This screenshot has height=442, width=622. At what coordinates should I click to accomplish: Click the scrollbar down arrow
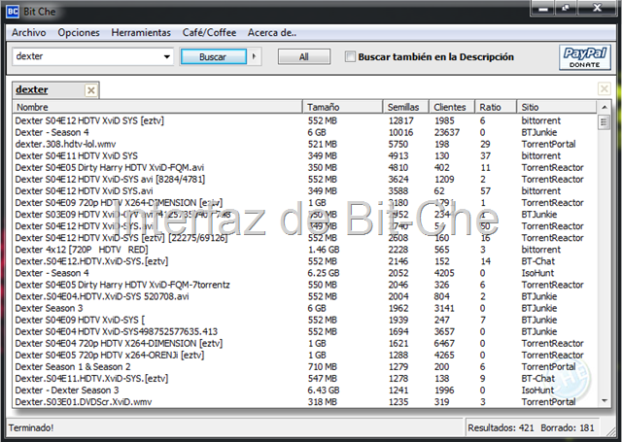tap(604, 401)
